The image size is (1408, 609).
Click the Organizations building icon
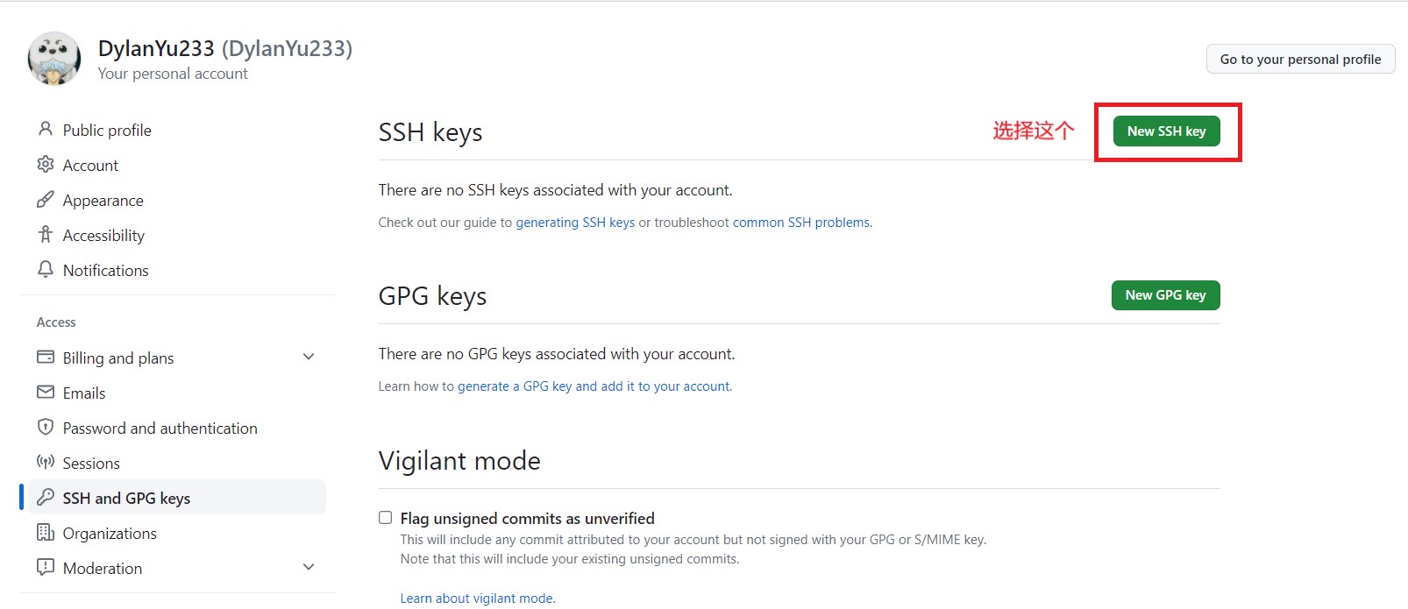[x=46, y=533]
